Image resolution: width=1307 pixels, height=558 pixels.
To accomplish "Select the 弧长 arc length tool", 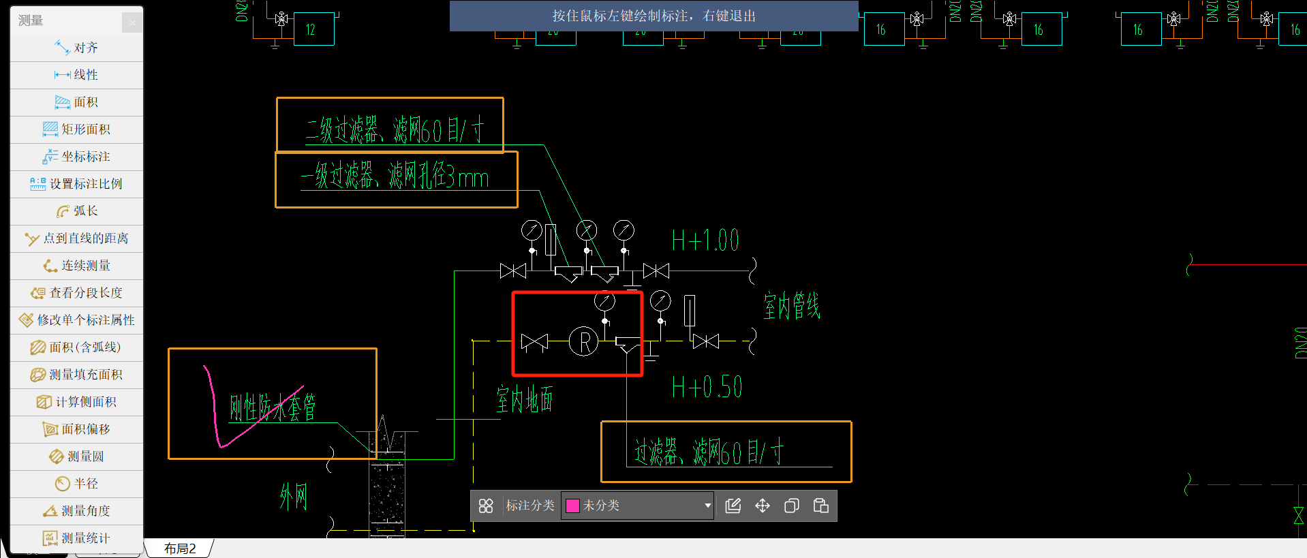I will 76,211.
